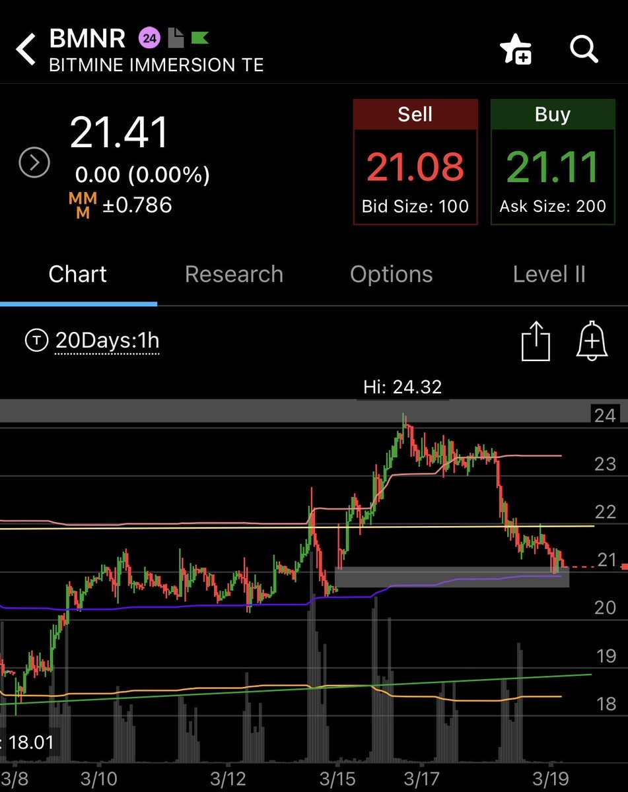The width and height of the screenshot is (628, 792).
Task: Tap the purple 24 badge beside BMNR
Action: [x=149, y=38]
